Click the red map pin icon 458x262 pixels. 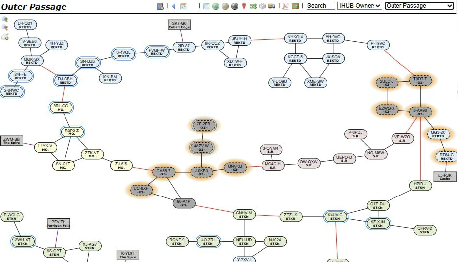244,6
